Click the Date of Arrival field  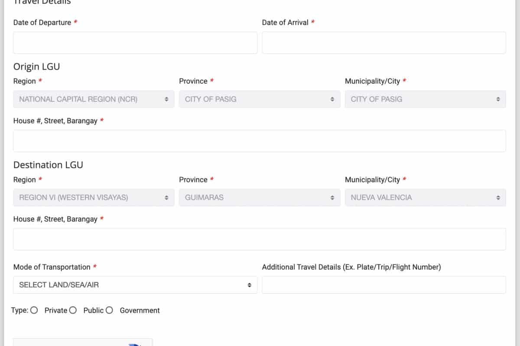pyautogui.click(x=383, y=43)
